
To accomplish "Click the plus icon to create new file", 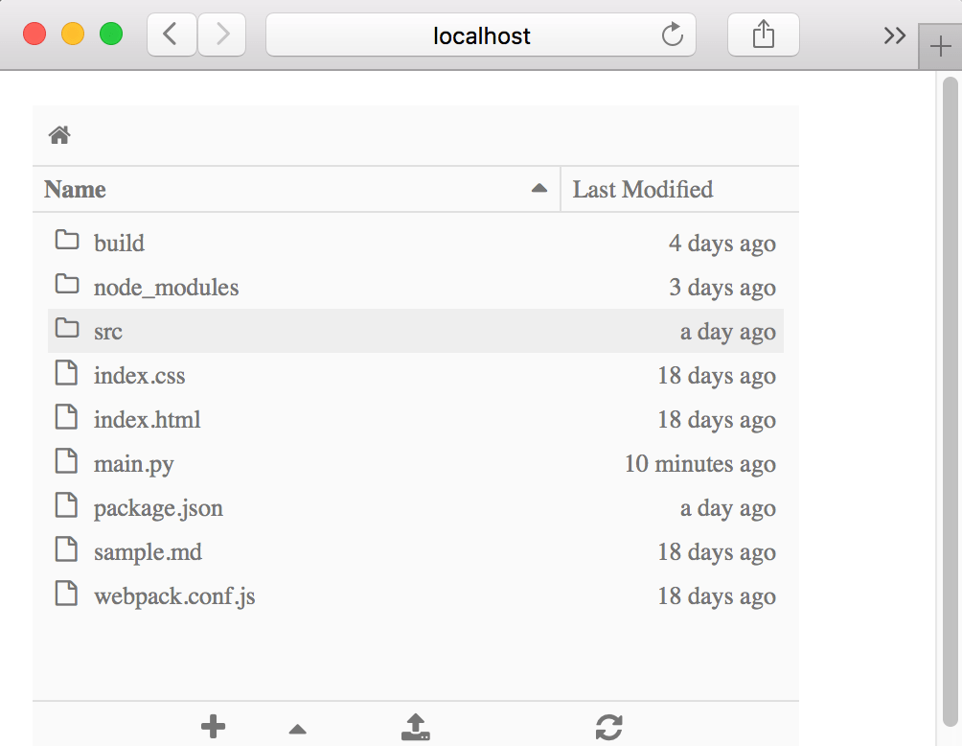I will pyautogui.click(x=213, y=727).
